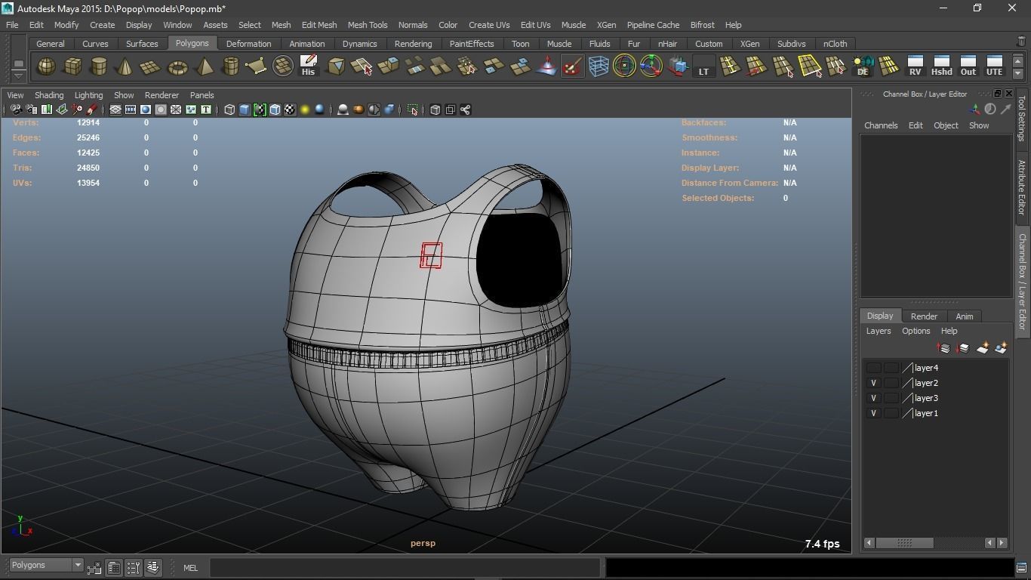
Task: Open the Options menu in Layer Editor
Action: click(916, 331)
